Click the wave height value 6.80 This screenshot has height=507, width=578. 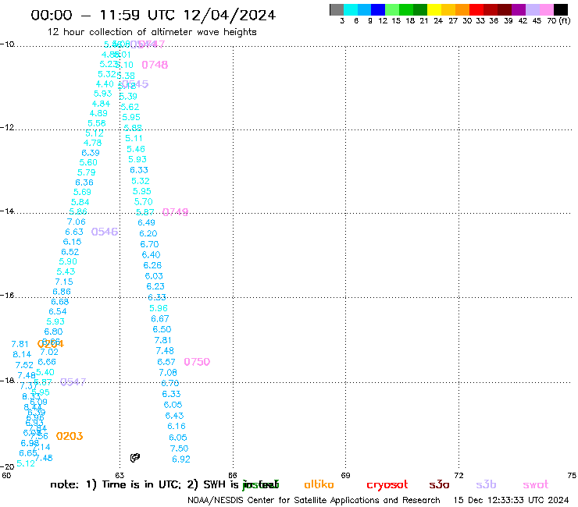coord(53,331)
